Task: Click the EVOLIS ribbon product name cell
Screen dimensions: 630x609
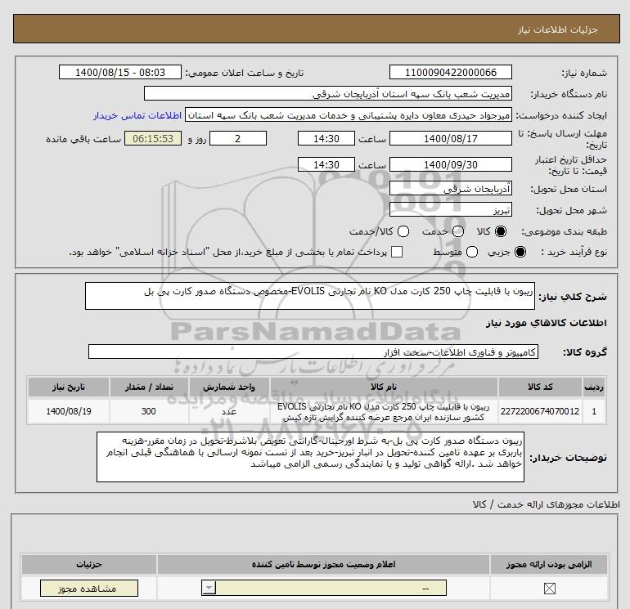Action: click(x=384, y=411)
